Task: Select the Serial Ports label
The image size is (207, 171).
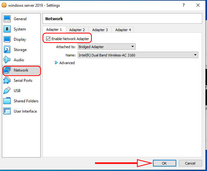Action: click(x=23, y=80)
